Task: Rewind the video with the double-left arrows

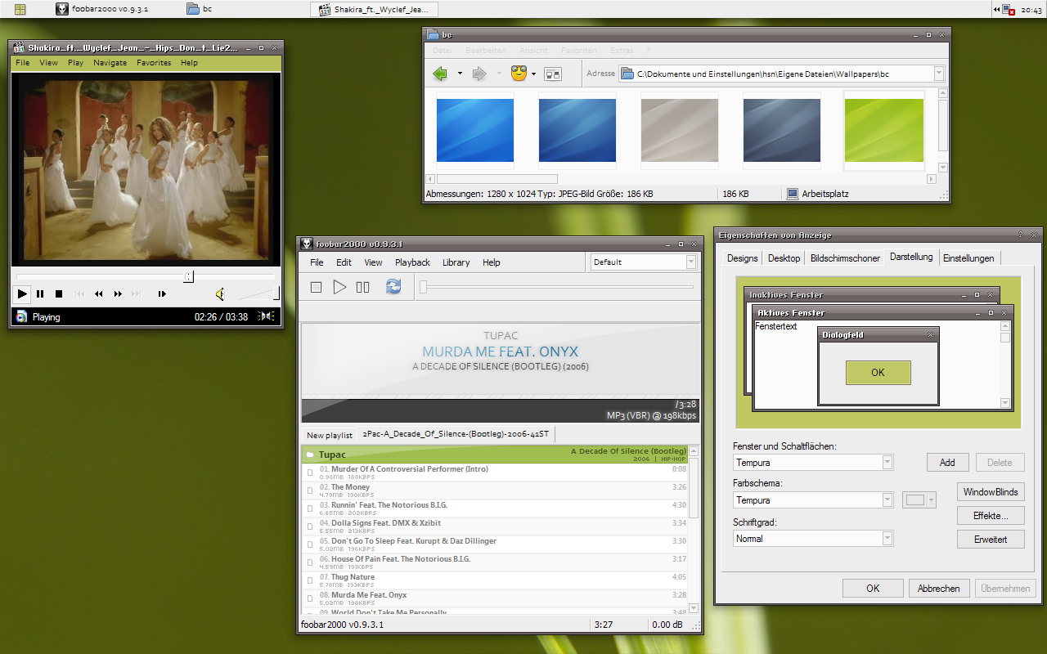Action: click(99, 293)
